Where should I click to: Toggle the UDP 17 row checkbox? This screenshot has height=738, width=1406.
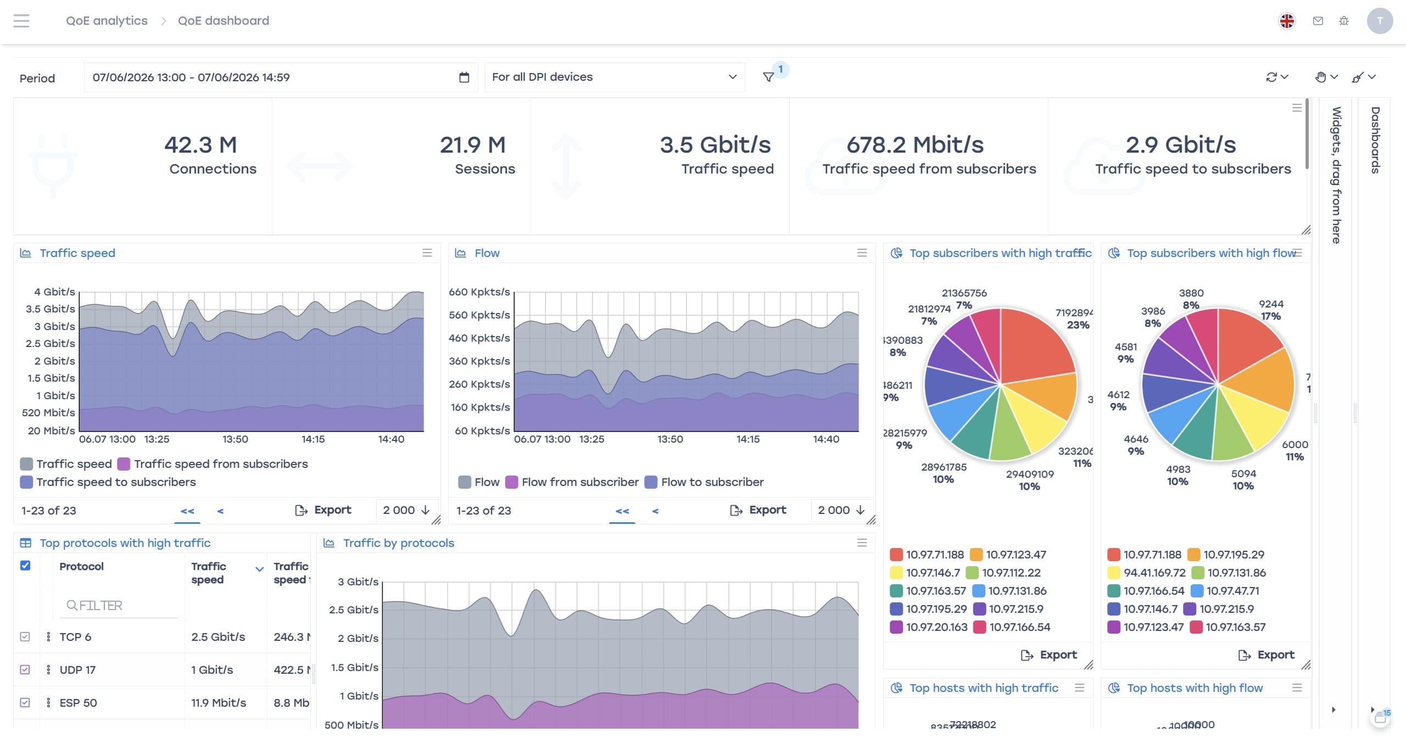25,669
